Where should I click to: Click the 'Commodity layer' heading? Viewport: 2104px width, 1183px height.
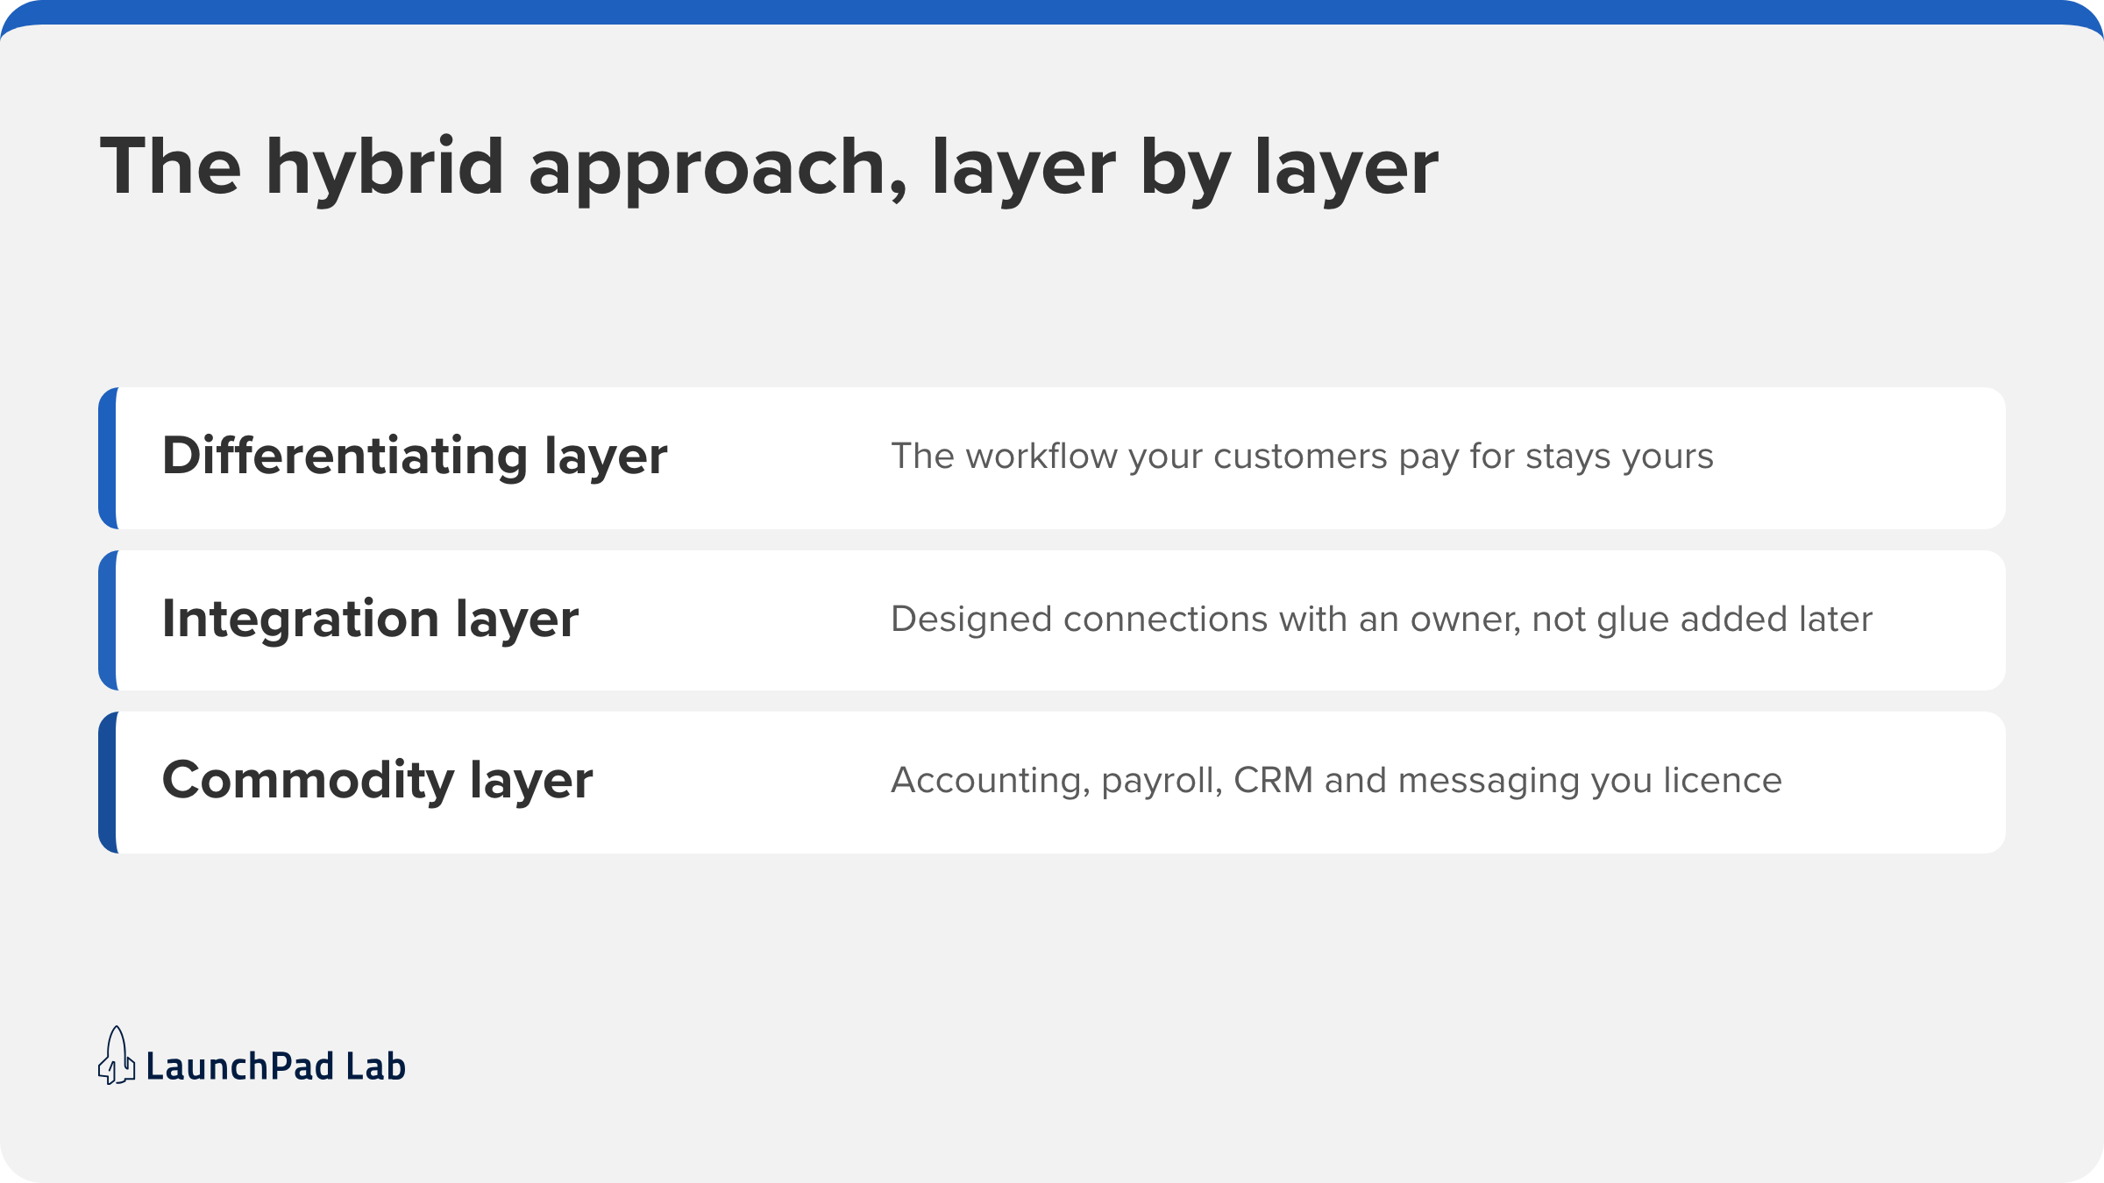click(377, 781)
